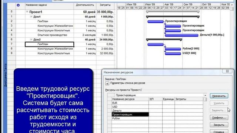Click the Проектировщик entry field above resource list
Screen dimensions: 237x133
coord(159,95)
